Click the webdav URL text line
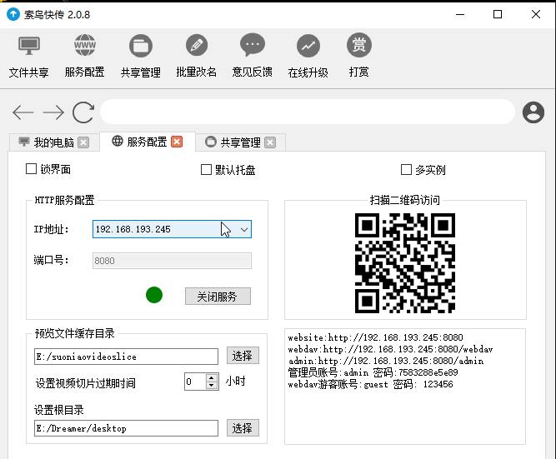Viewport: 556px width, 459px height. [x=390, y=349]
